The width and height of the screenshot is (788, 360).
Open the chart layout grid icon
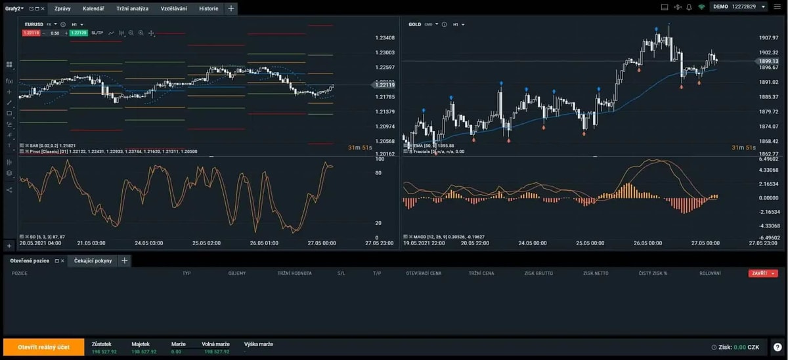(x=9, y=65)
